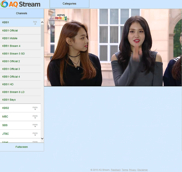Screen dimensions: 182x172
Task: Play the KBS1 Official stream
Action: [20, 31]
